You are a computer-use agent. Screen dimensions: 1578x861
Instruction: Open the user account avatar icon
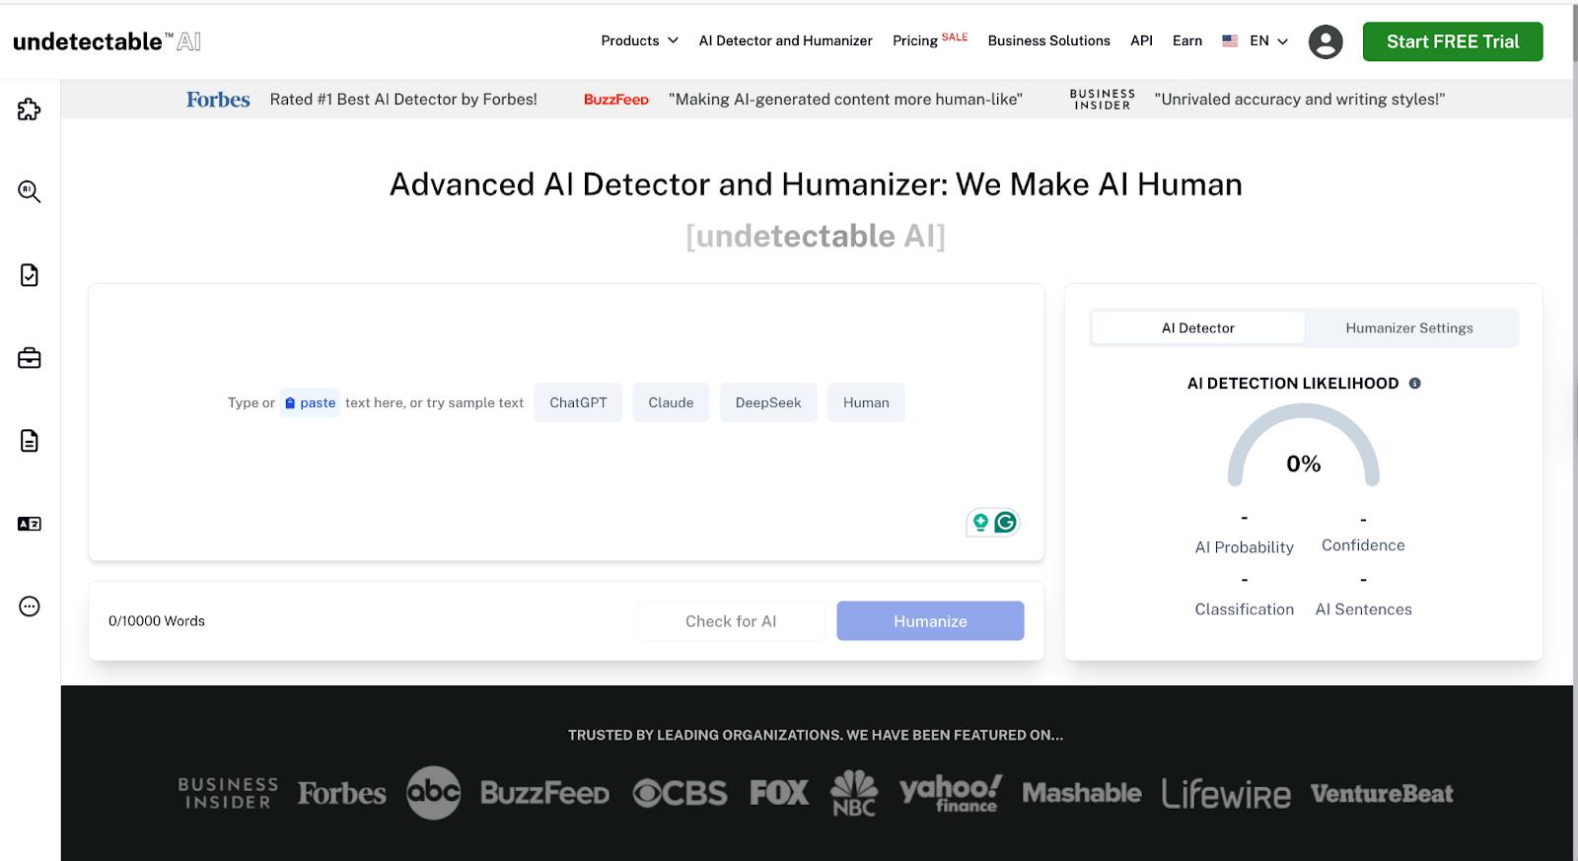coord(1326,41)
